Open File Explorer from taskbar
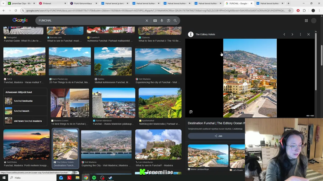323x181 pixels. pos(77,178)
